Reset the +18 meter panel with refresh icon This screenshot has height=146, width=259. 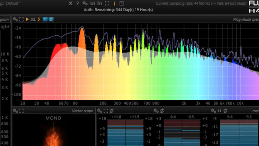pos(112,111)
